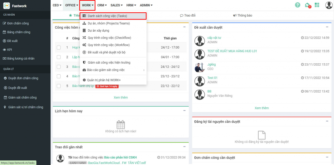334x165 pixels.
Task: Open Bảng lương cá nhân in sidebar
Action: click(21, 58)
